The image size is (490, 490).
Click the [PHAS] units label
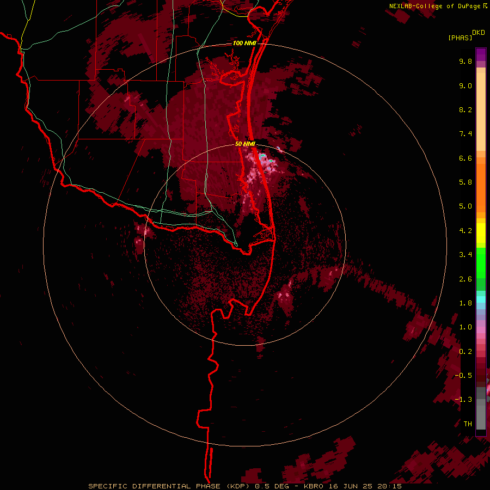coord(460,38)
